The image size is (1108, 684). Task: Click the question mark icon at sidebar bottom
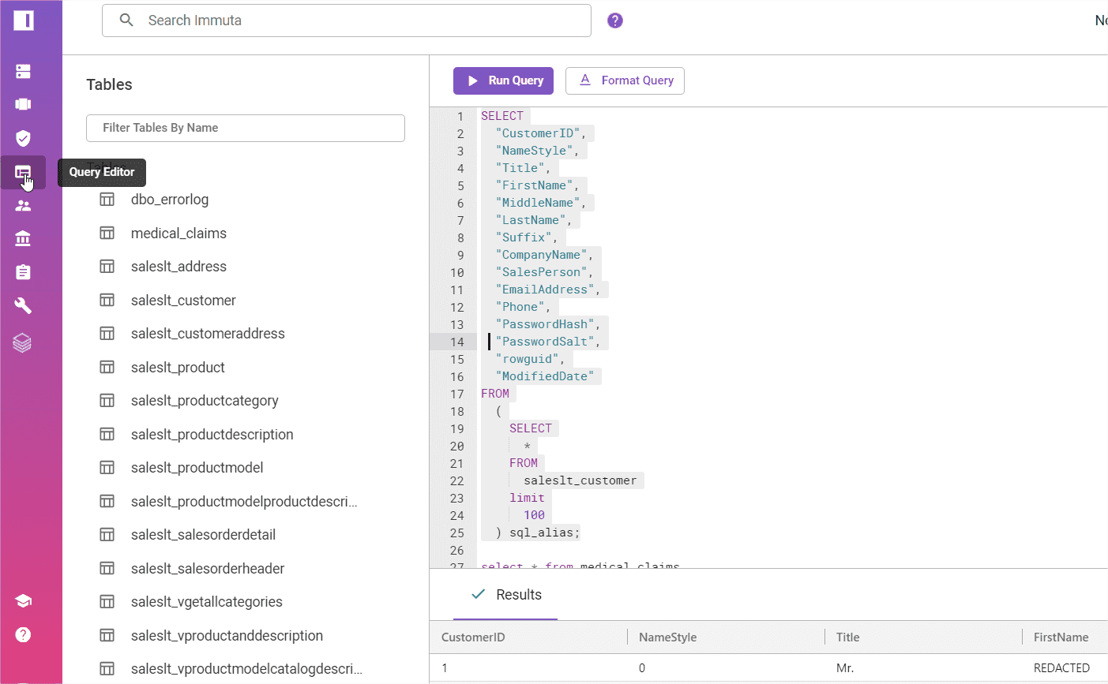21,634
